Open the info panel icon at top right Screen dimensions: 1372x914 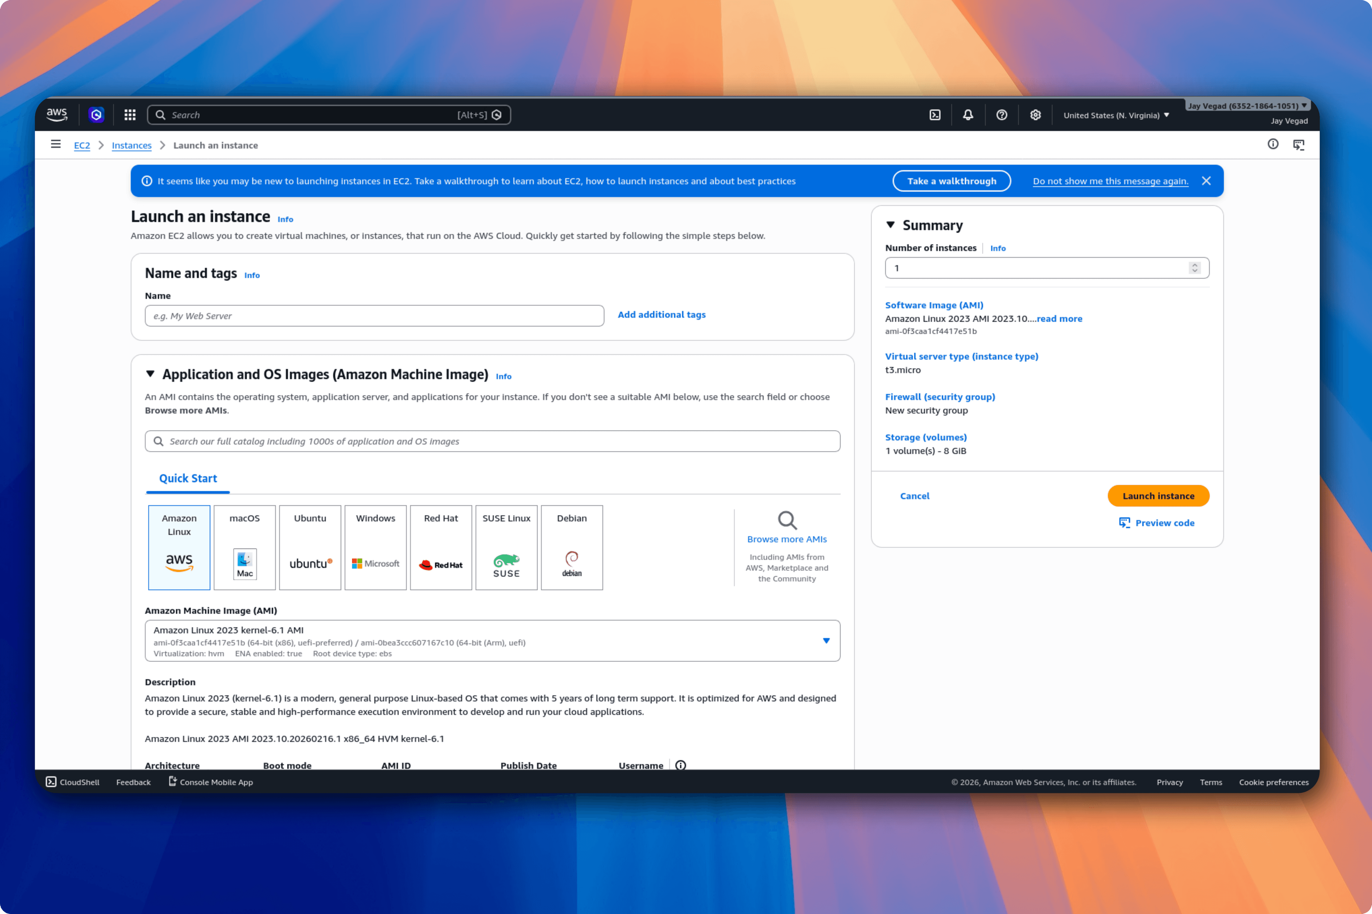(x=1273, y=145)
